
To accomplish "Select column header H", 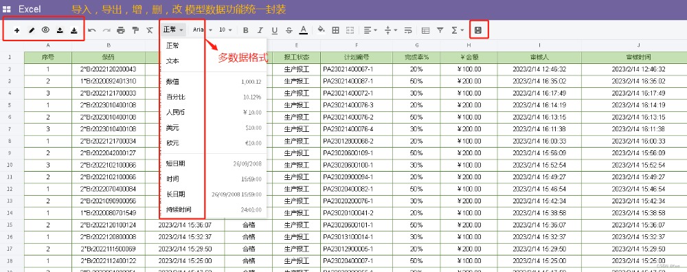I will [469, 45].
